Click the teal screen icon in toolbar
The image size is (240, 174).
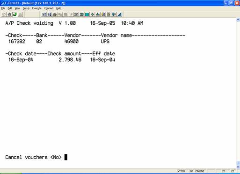point(87,14)
